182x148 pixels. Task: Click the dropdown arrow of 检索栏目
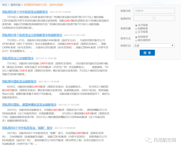pos(172,45)
